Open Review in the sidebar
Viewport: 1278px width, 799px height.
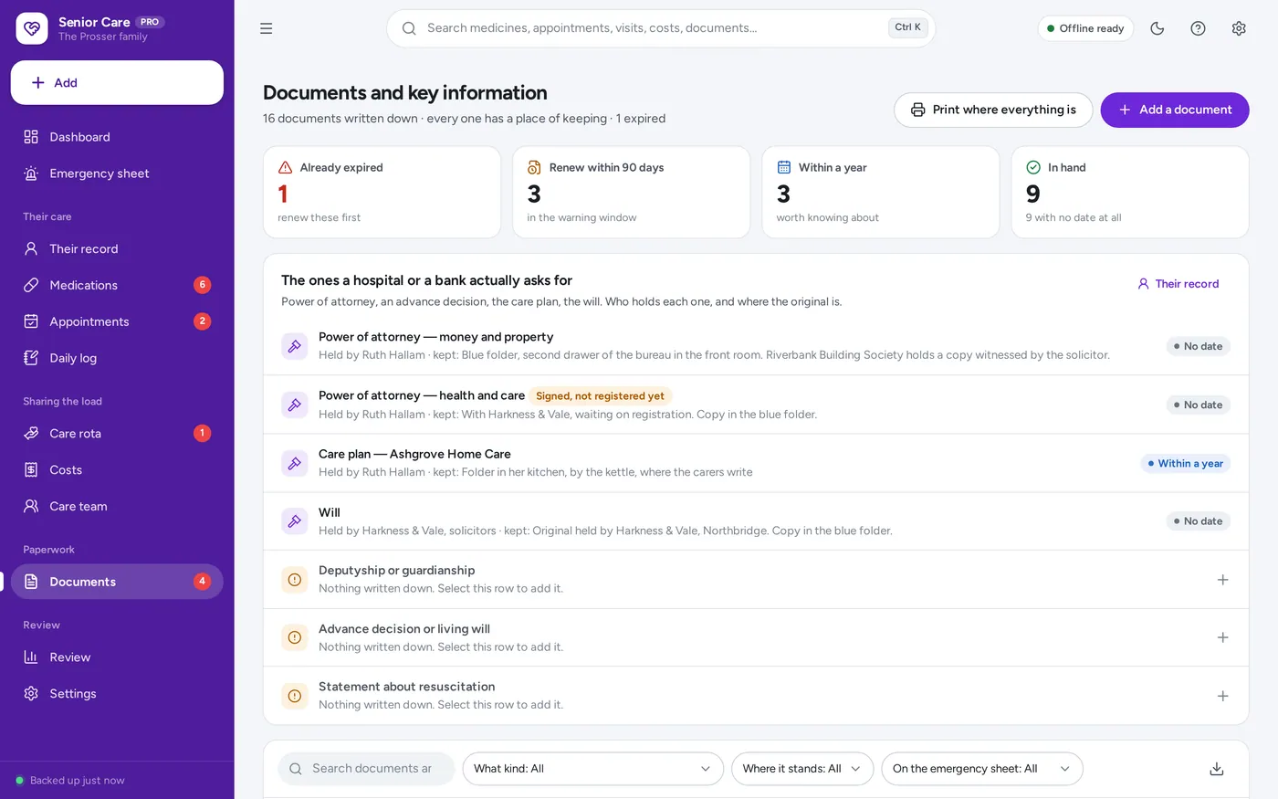(x=117, y=657)
